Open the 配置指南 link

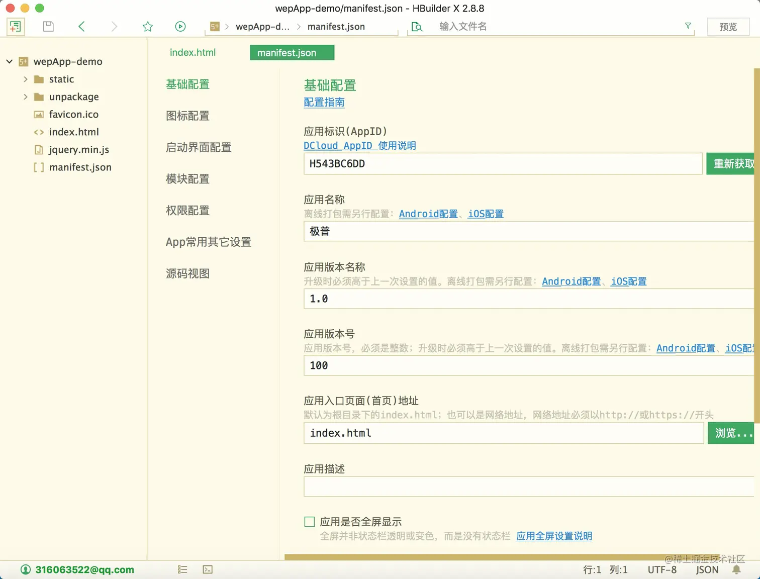(x=324, y=102)
